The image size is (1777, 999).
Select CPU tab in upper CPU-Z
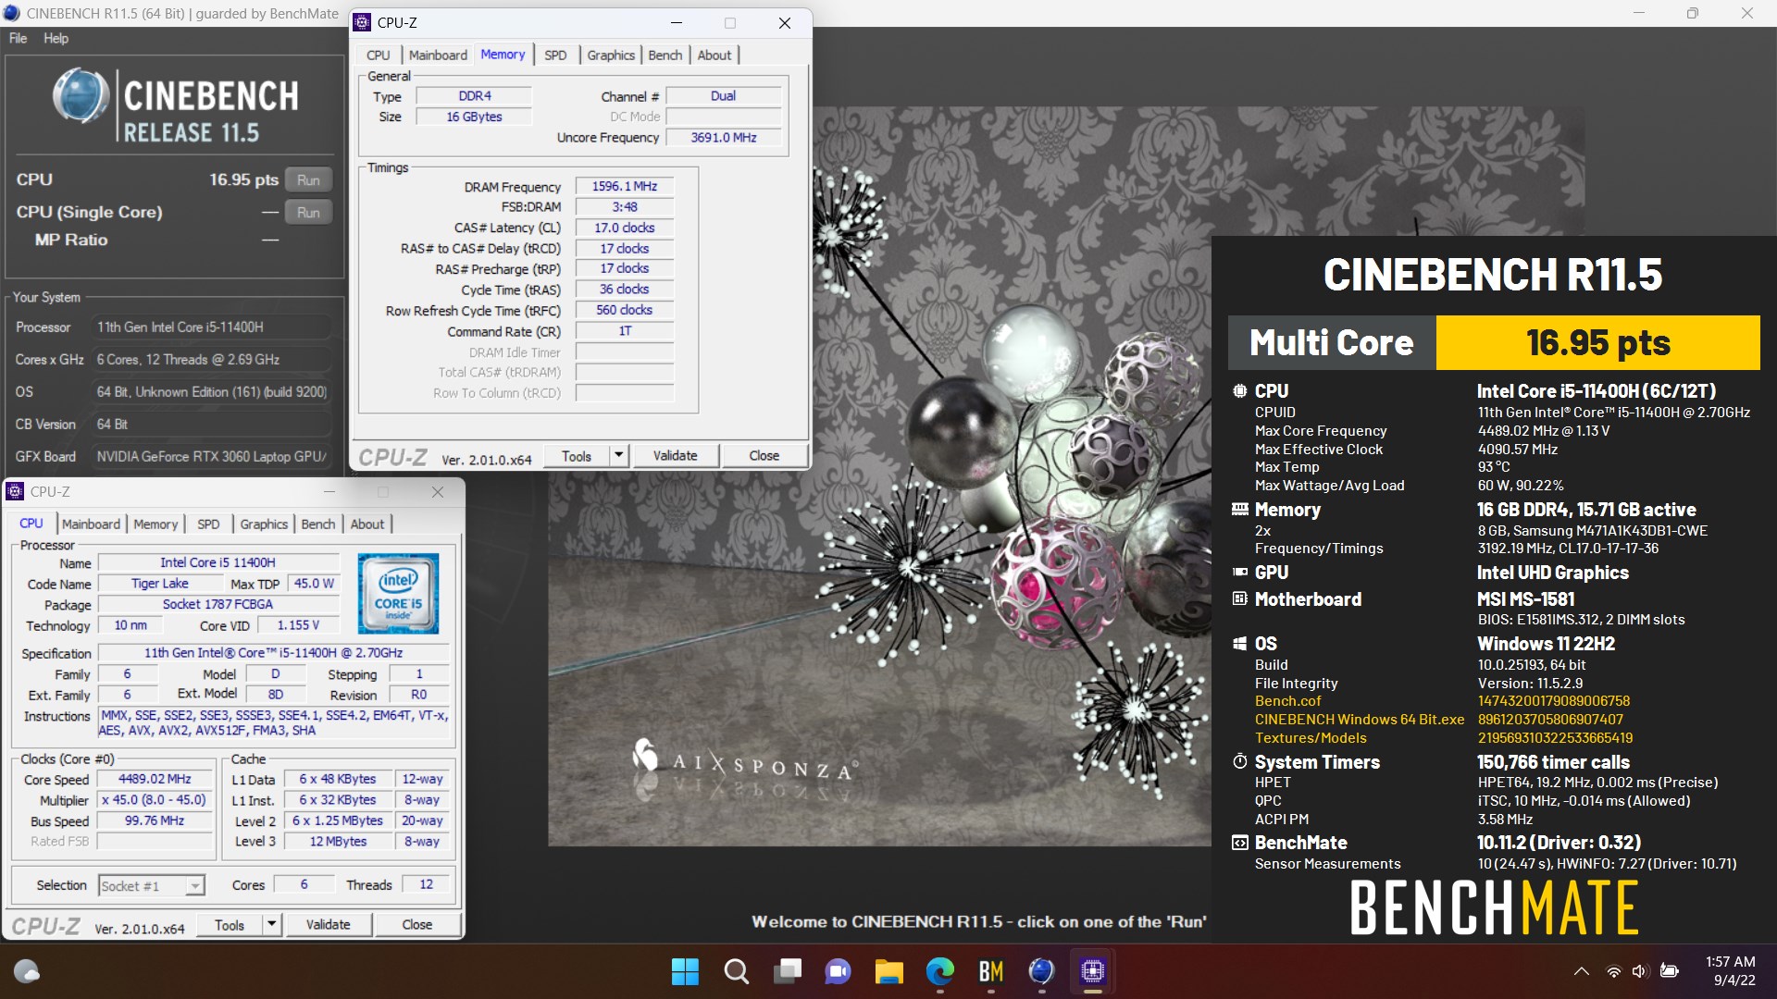pyautogui.click(x=378, y=55)
